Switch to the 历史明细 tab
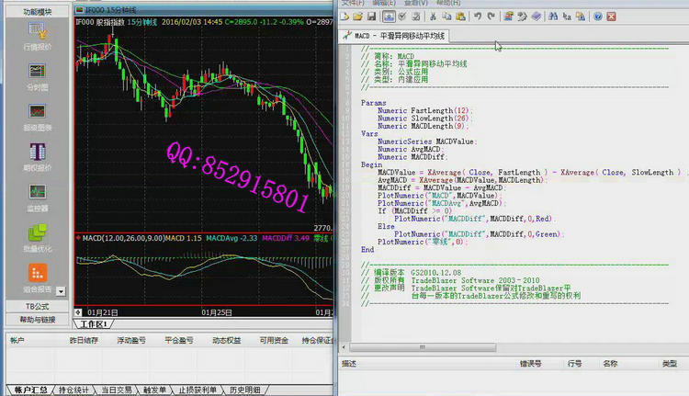Image resolution: width=689 pixels, height=396 pixels. (245, 390)
